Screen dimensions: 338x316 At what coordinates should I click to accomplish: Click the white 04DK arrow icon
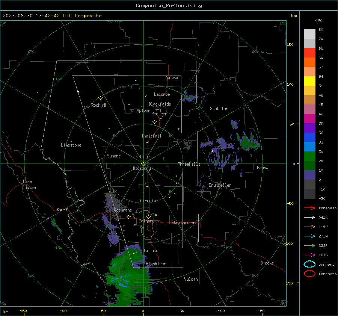pyautogui.click(x=309, y=218)
